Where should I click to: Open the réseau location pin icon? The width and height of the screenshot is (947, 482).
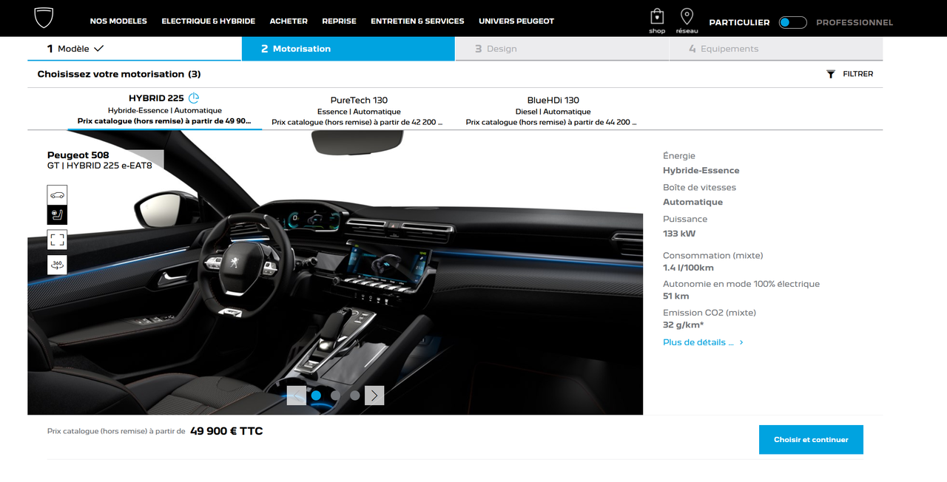click(x=687, y=16)
